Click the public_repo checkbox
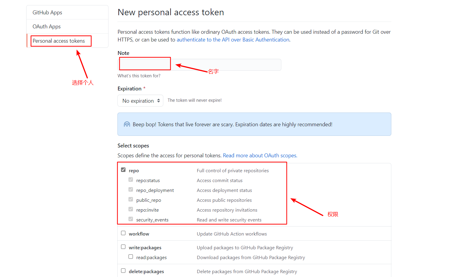 131,199
